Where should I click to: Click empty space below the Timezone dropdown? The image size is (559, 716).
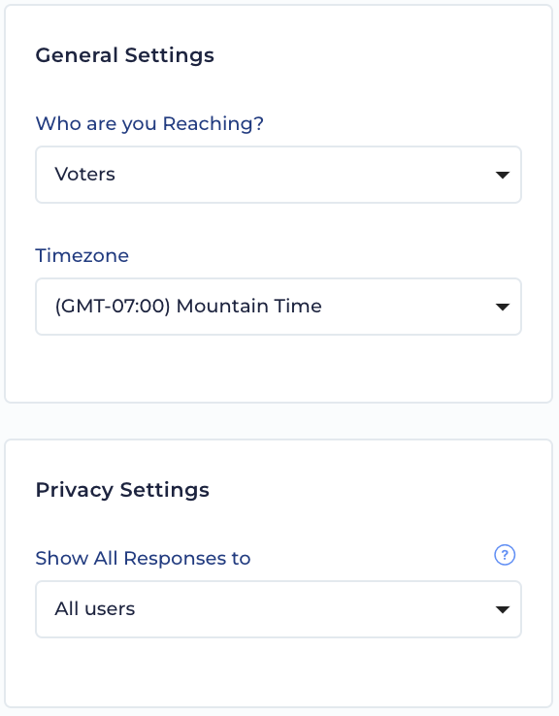(x=279, y=368)
